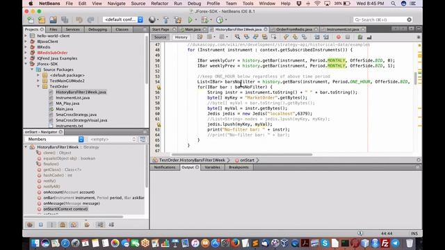The image size is (445, 250).
Task: Click the Find Next Occurrence editor icon
Action: tap(255, 37)
